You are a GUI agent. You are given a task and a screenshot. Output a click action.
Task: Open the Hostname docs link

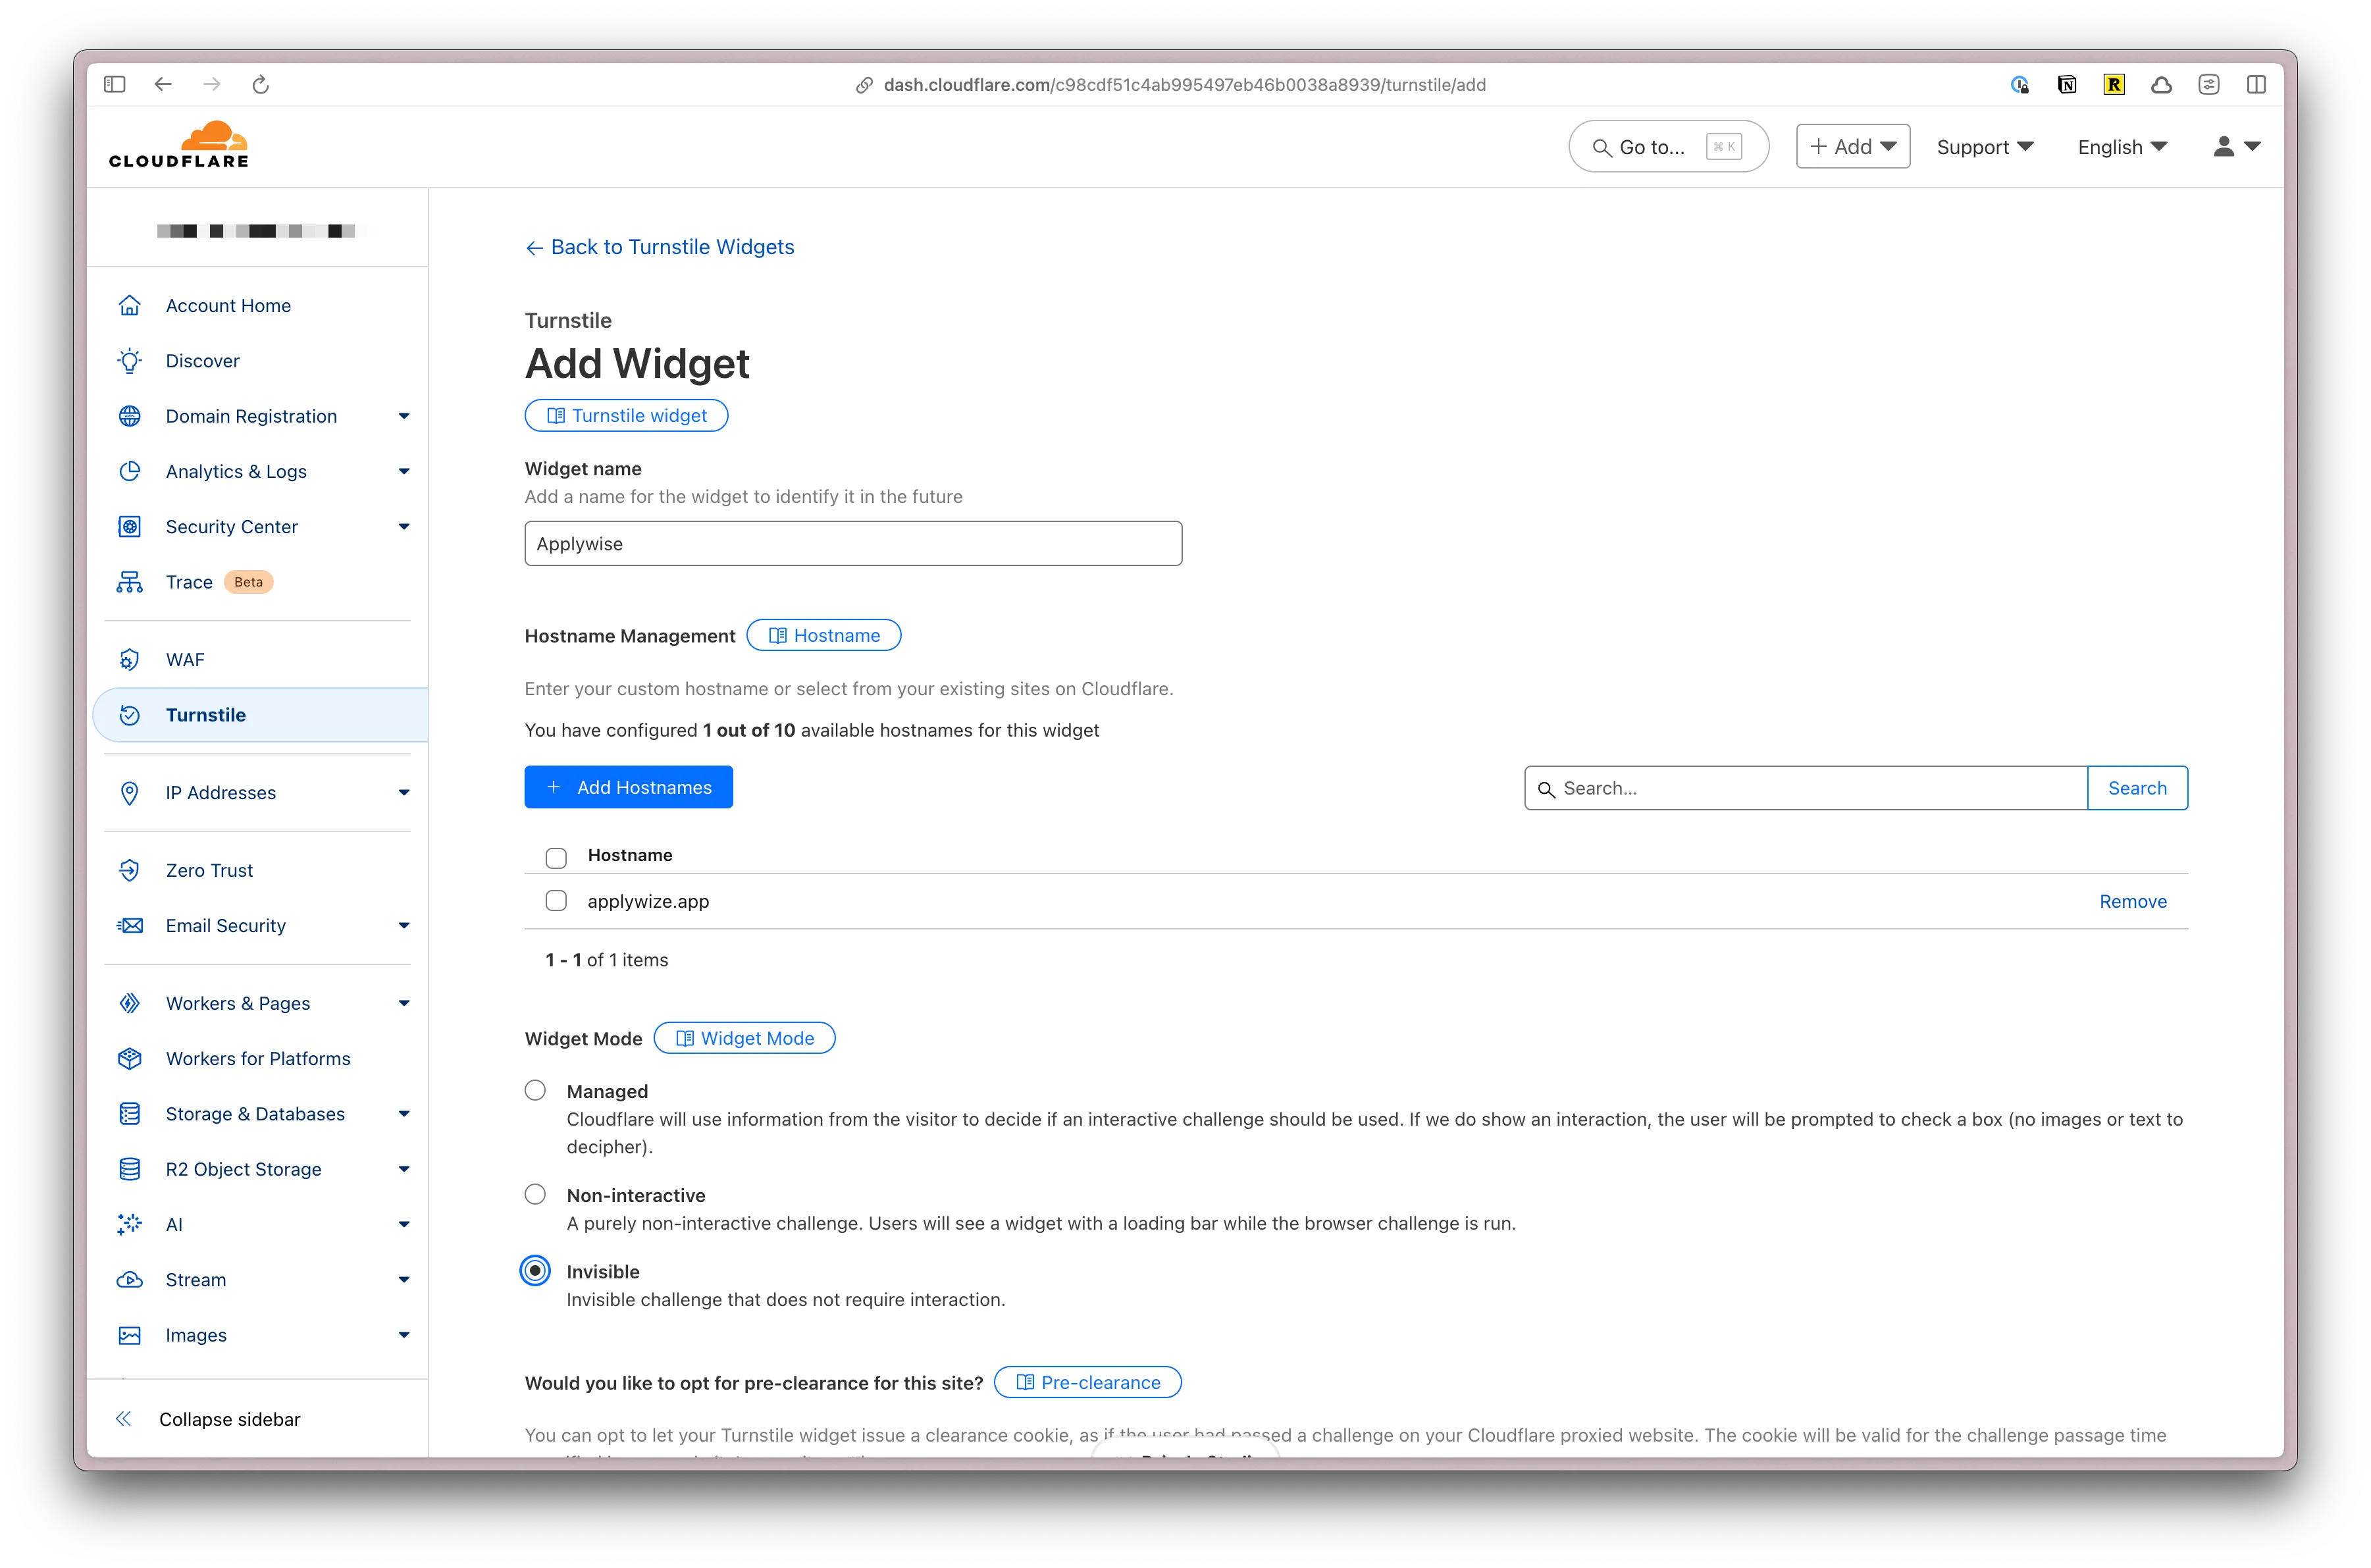[x=824, y=635]
